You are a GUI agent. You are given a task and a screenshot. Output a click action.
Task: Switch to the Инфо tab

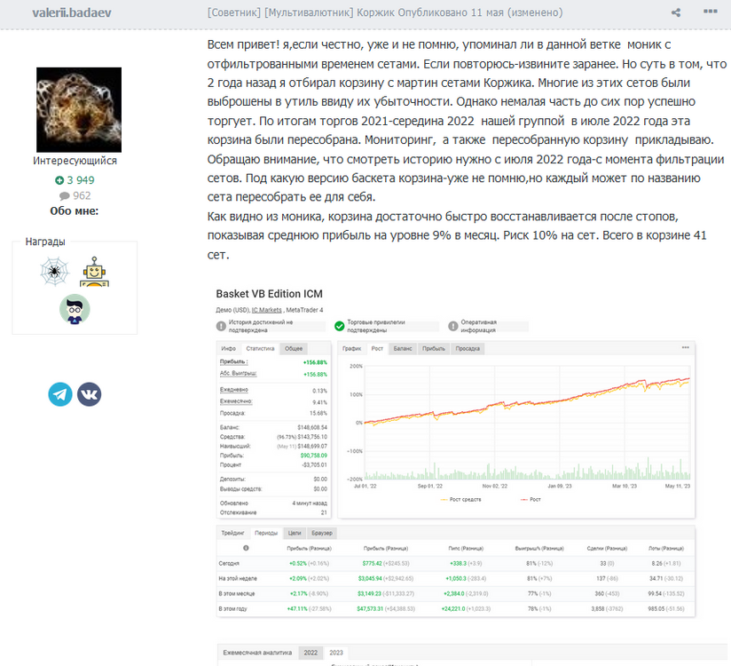(x=229, y=349)
